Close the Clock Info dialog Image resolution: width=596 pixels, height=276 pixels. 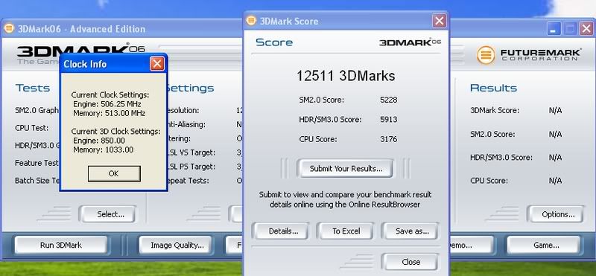pyautogui.click(x=157, y=64)
